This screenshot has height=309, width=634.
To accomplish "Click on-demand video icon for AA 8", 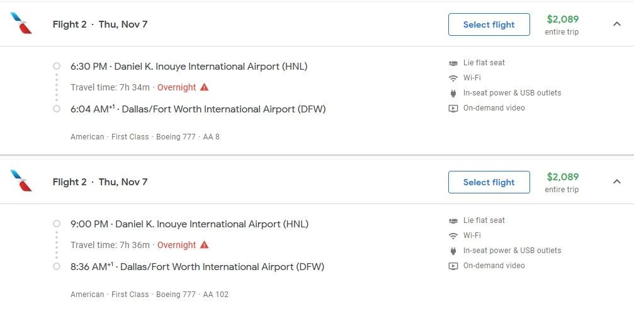I will [453, 109].
